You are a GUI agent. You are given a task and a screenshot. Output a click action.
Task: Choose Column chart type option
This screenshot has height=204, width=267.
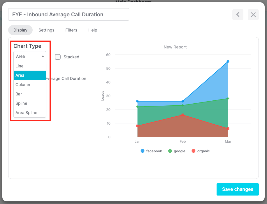[x=30, y=85]
